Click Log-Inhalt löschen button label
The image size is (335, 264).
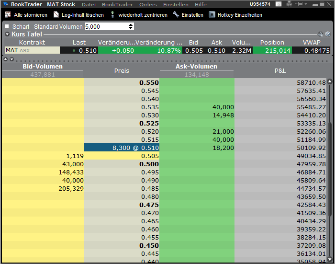[x=83, y=15]
